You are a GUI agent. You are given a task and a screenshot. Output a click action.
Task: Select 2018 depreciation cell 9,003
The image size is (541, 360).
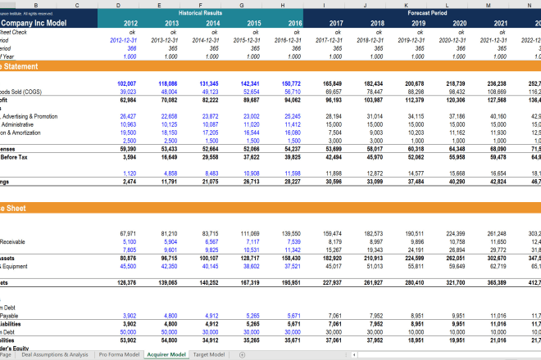coord(376,133)
